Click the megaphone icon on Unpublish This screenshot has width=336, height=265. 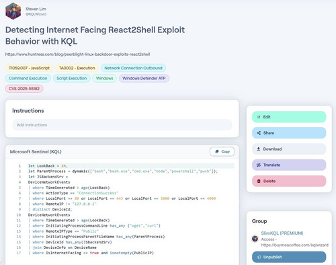click(259, 257)
